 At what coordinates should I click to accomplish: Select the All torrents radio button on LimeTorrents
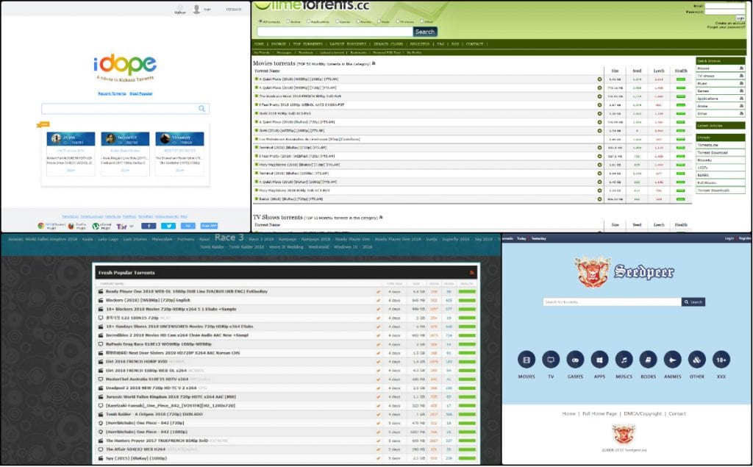260,21
